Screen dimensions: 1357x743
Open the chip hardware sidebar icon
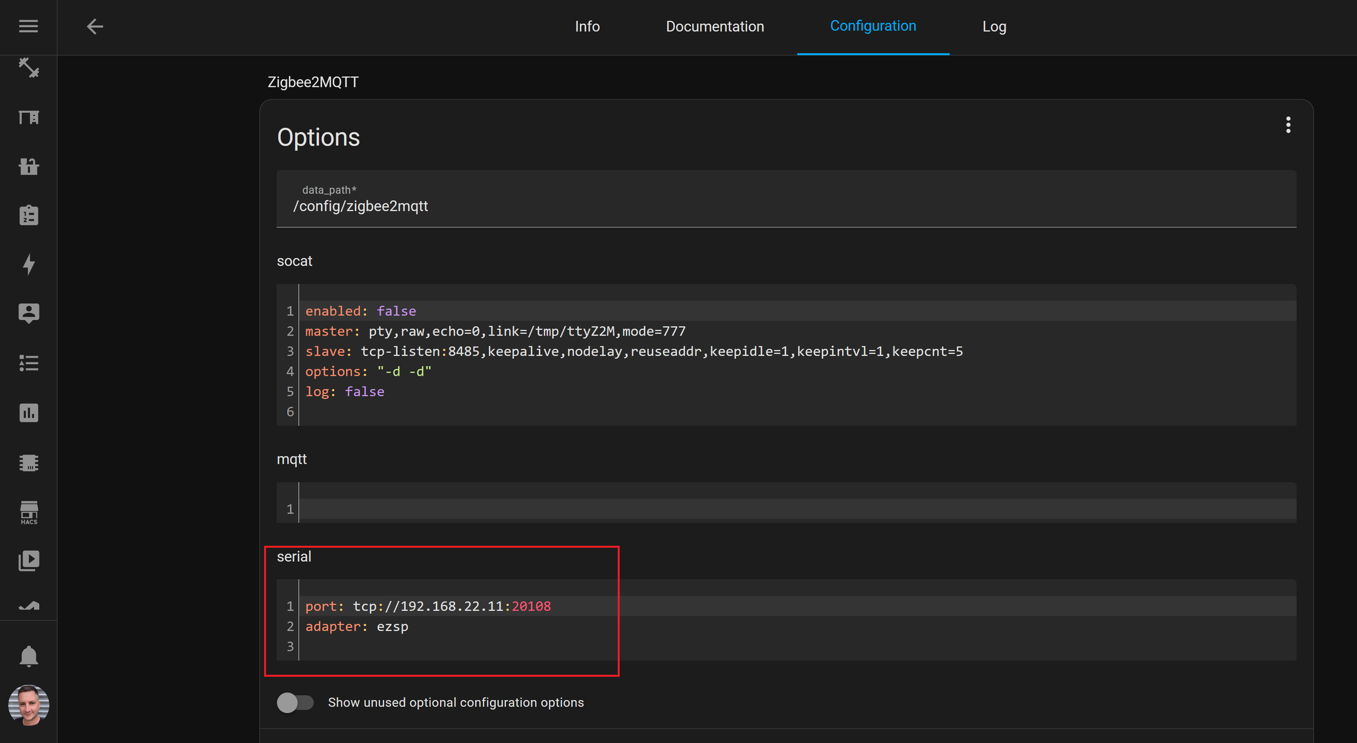pos(28,463)
